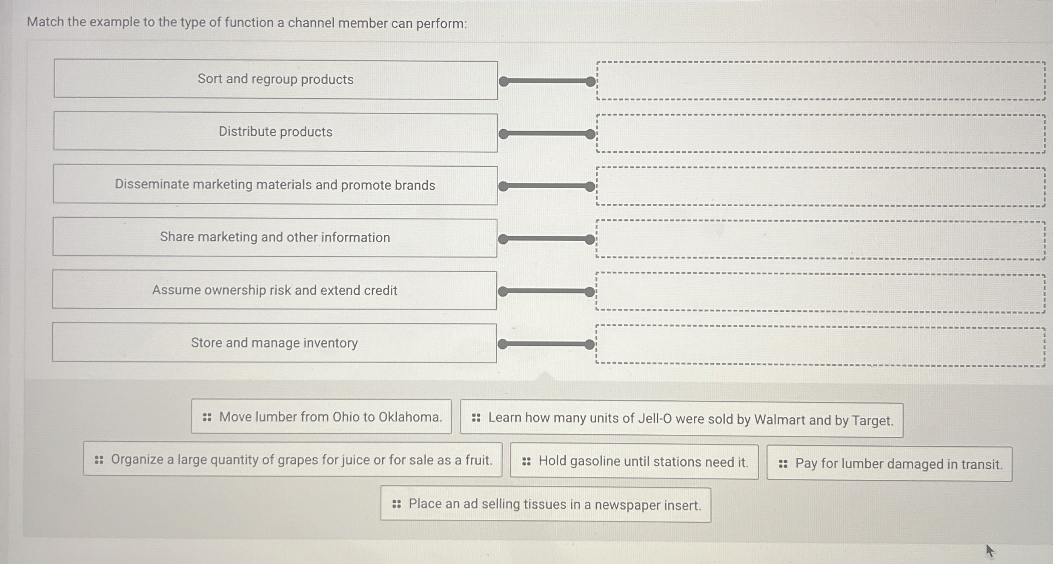Select the 'Sort and regroup products' box
The image size is (1053, 564).
[x=276, y=79]
